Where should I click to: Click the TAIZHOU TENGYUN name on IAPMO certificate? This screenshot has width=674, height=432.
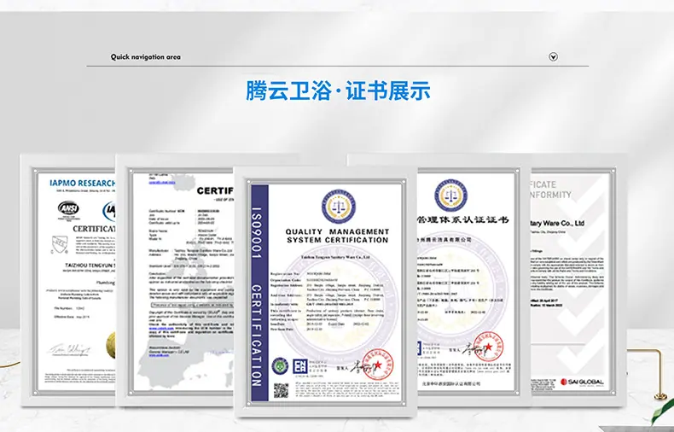(90, 265)
